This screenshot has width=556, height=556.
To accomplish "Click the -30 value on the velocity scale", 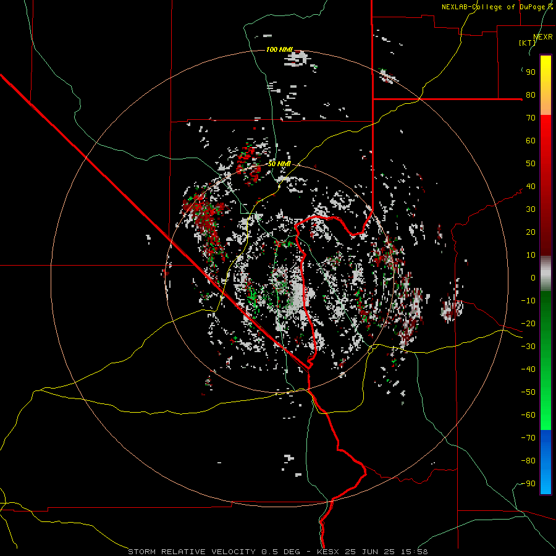I will (x=528, y=347).
